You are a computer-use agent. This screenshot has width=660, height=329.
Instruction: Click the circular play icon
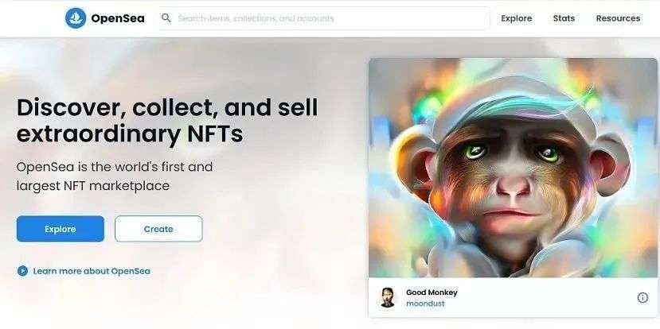pyautogui.click(x=22, y=271)
